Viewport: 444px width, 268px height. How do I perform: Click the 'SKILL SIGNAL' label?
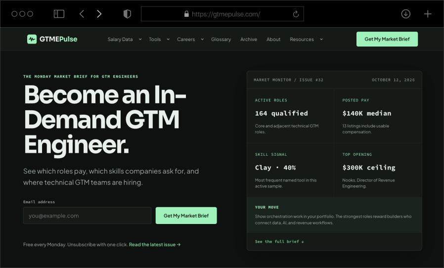271,154
